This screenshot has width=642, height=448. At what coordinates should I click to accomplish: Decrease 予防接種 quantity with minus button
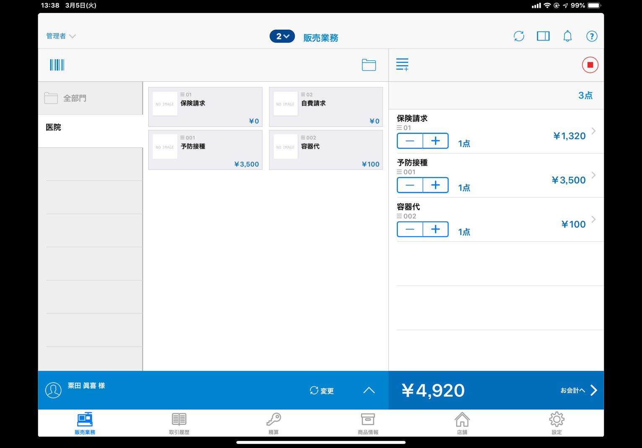click(x=410, y=185)
